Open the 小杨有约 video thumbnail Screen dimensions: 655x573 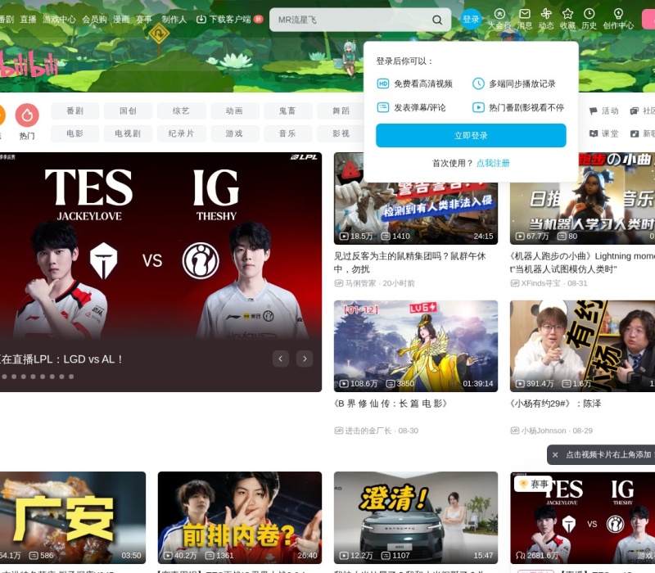pos(582,345)
